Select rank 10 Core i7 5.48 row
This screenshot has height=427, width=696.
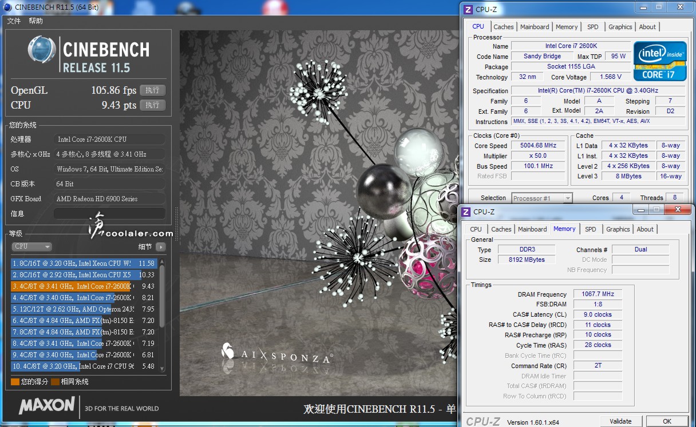click(84, 366)
